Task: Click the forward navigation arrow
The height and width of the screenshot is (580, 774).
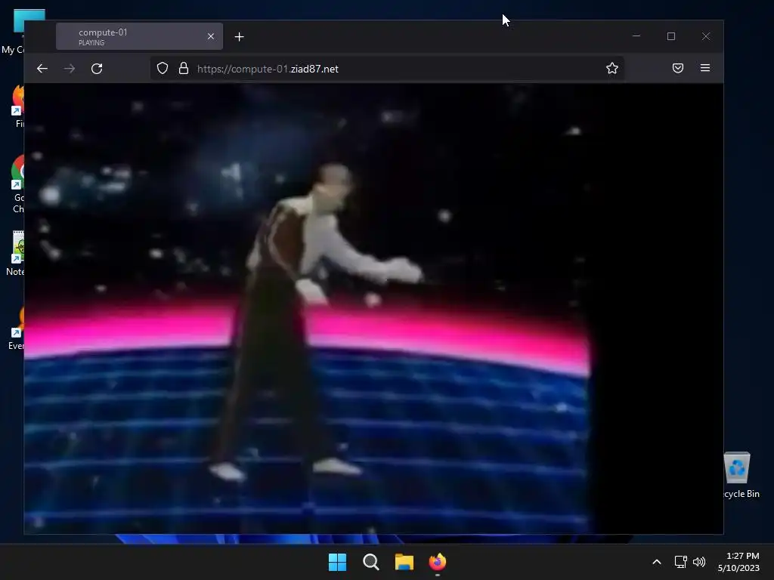Action: tap(70, 69)
